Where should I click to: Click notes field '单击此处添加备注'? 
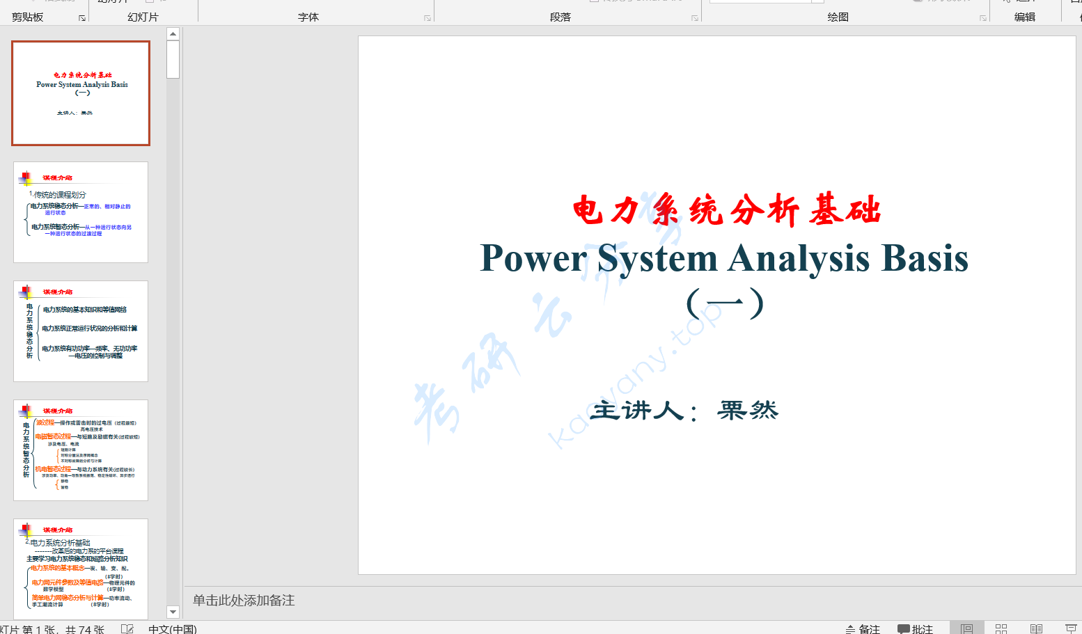244,601
